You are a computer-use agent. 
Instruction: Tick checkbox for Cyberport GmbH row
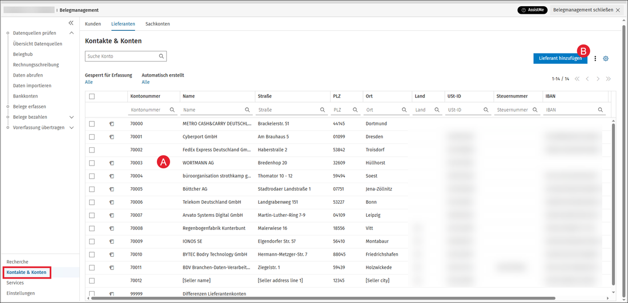(92, 137)
